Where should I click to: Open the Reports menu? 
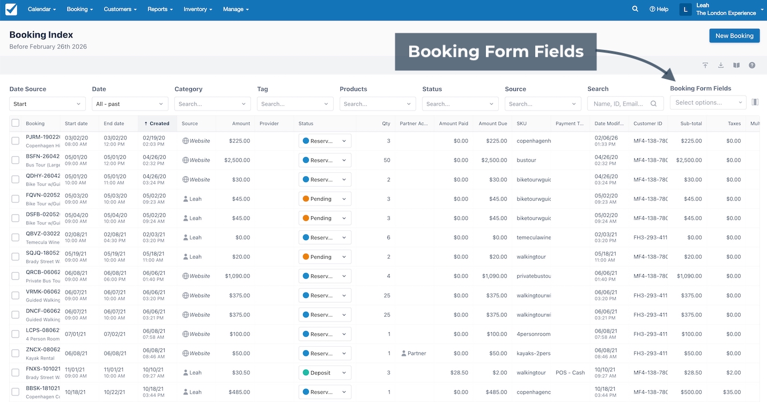pyautogui.click(x=160, y=9)
